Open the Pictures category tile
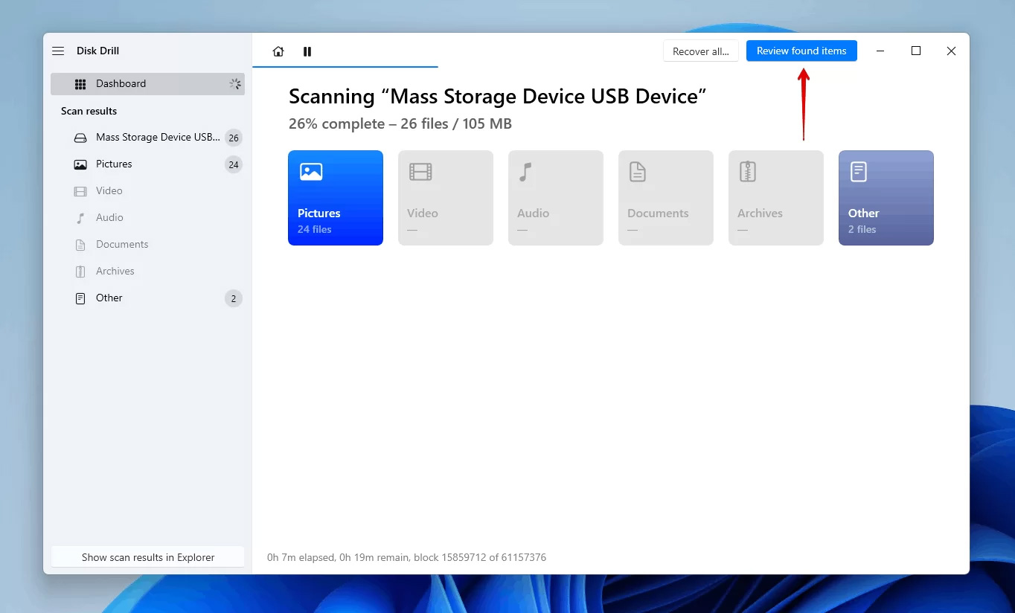The image size is (1015, 613). coord(336,198)
